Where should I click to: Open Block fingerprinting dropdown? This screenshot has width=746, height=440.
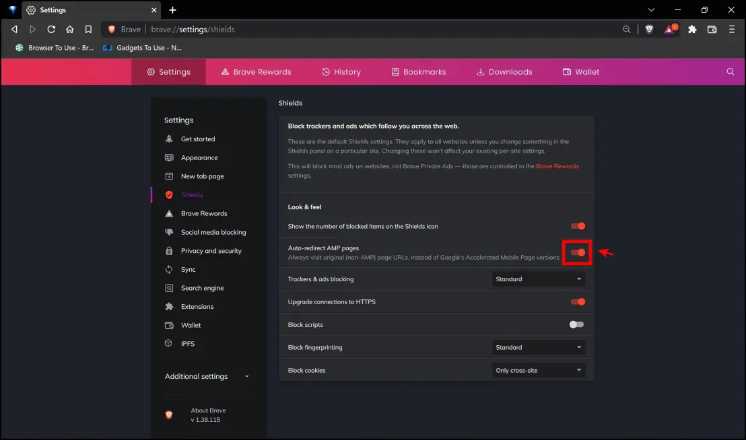539,347
